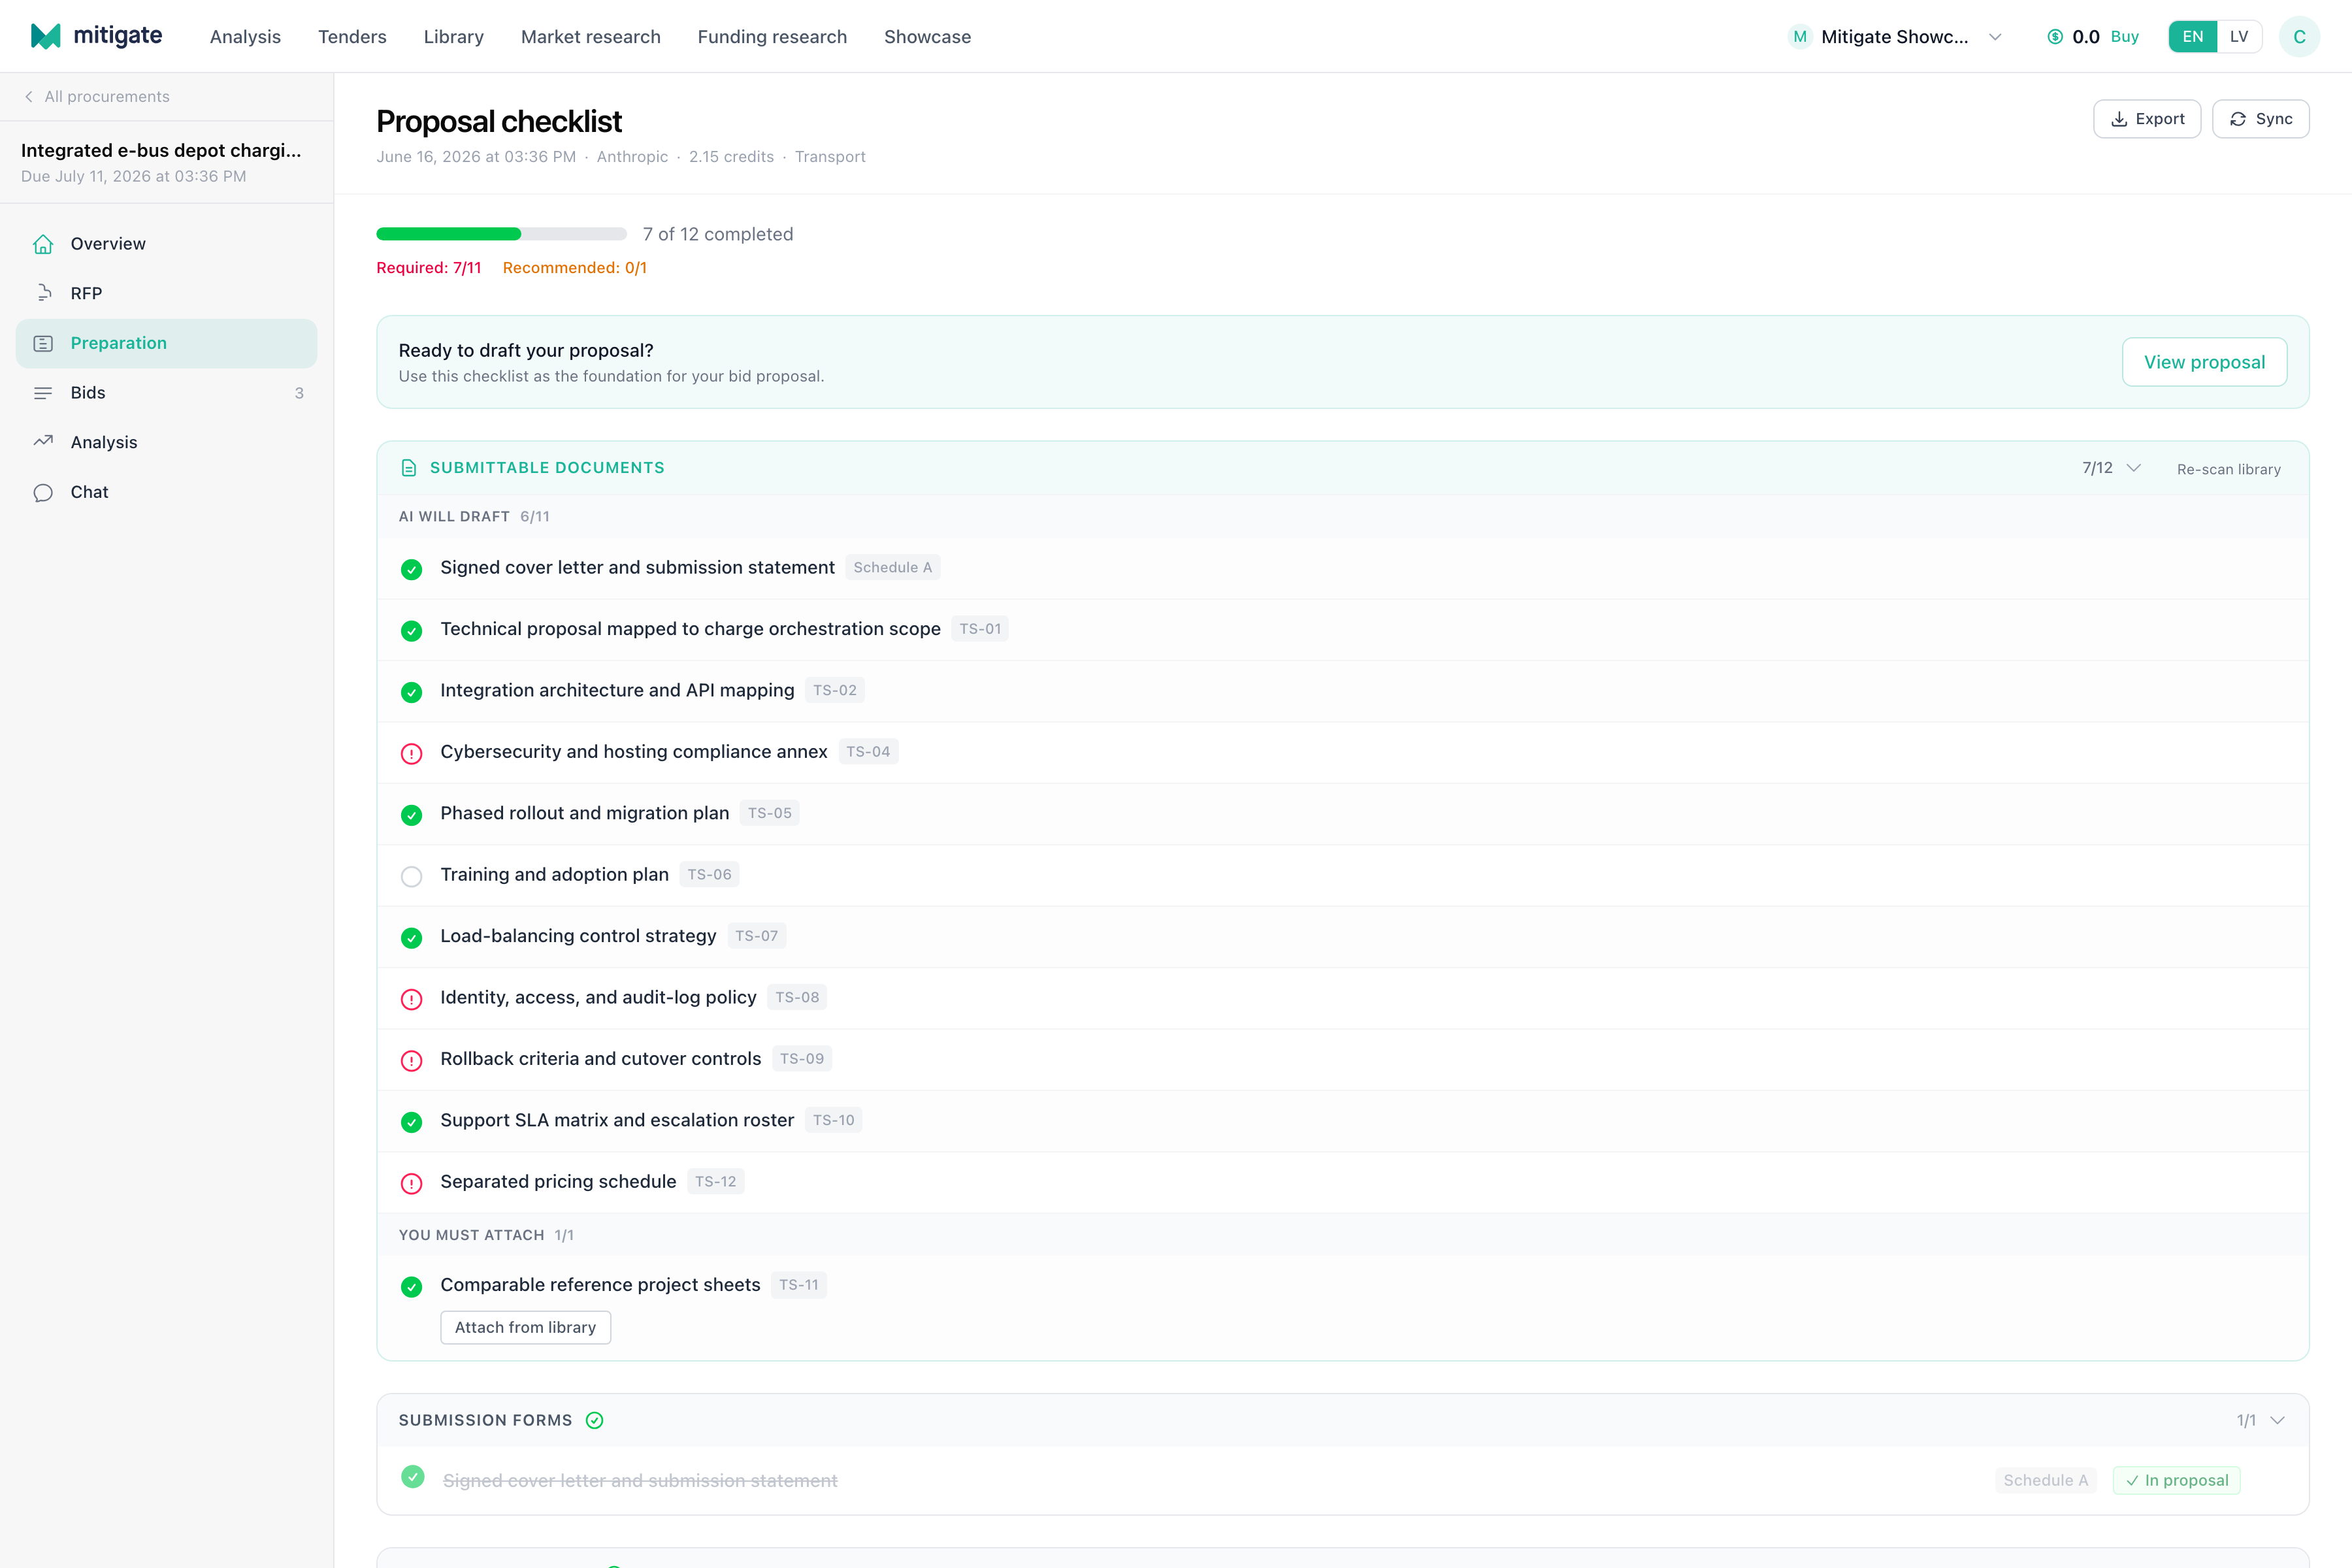Check the Training and adoption plan circle
Image resolution: width=2352 pixels, height=1568 pixels.
click(x=411, y=876)
